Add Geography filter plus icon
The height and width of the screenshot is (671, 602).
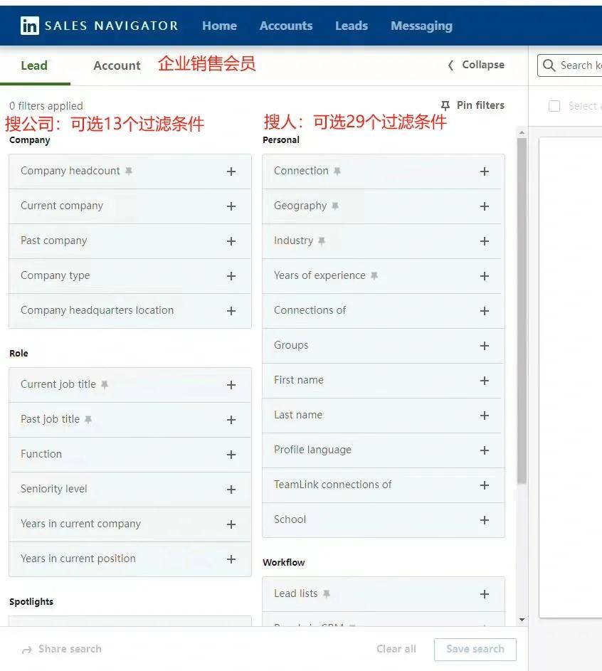(x=485, y=206)
